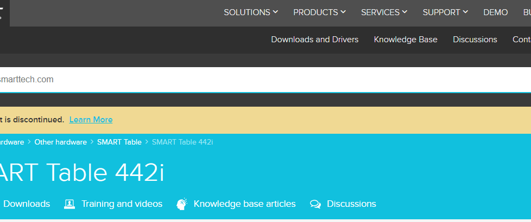Screen dimensions: 531x222
Task: Click the chevron next to Services
Action: coord(404,12)
